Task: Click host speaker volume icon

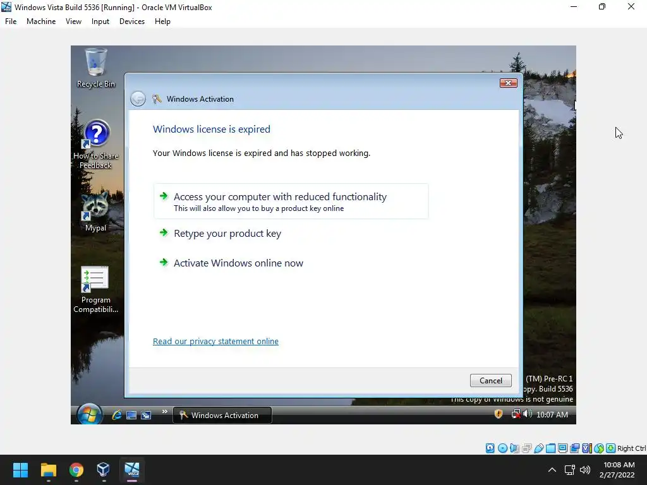Action: coord(585,470)
